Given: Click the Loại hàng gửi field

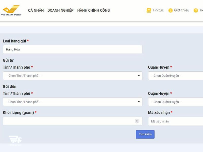Looking at the screenshot, I should pyautogui.click(x=73, y=49).
